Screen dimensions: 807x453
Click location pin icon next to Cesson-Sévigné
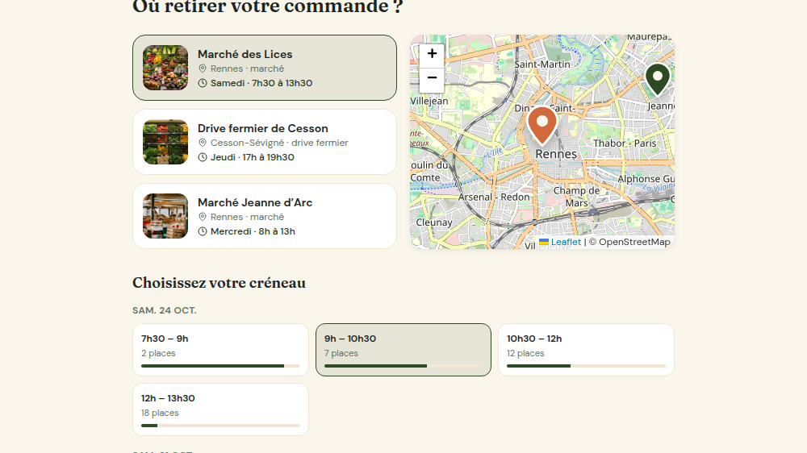pyautogui.click(x=203, y=143)
